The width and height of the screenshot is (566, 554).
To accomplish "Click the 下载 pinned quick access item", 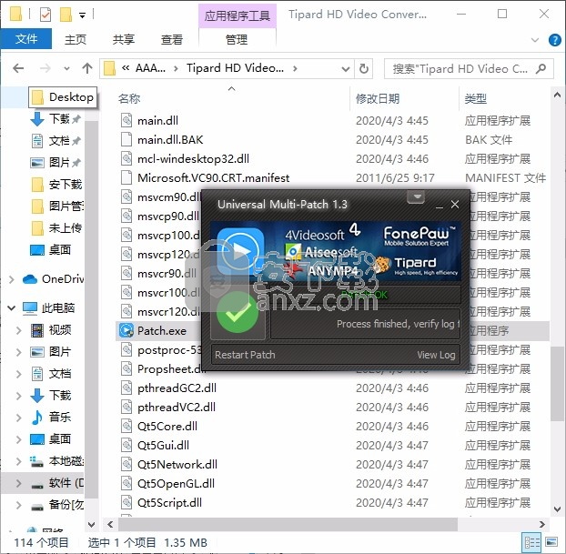I will coord(59,119).
